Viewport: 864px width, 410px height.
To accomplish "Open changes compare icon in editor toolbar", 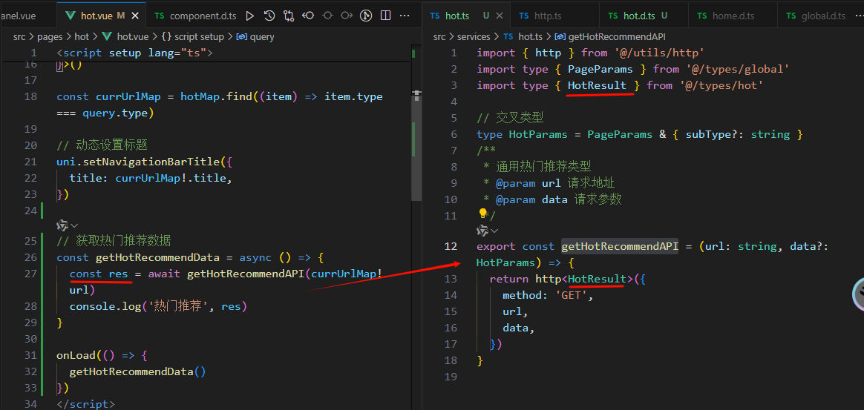I will 289,16.
